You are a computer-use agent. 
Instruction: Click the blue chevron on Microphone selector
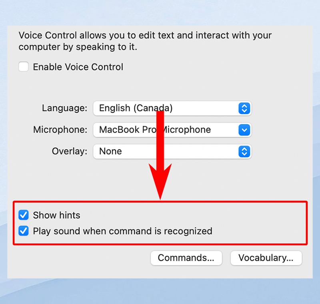tap(244, 130)
